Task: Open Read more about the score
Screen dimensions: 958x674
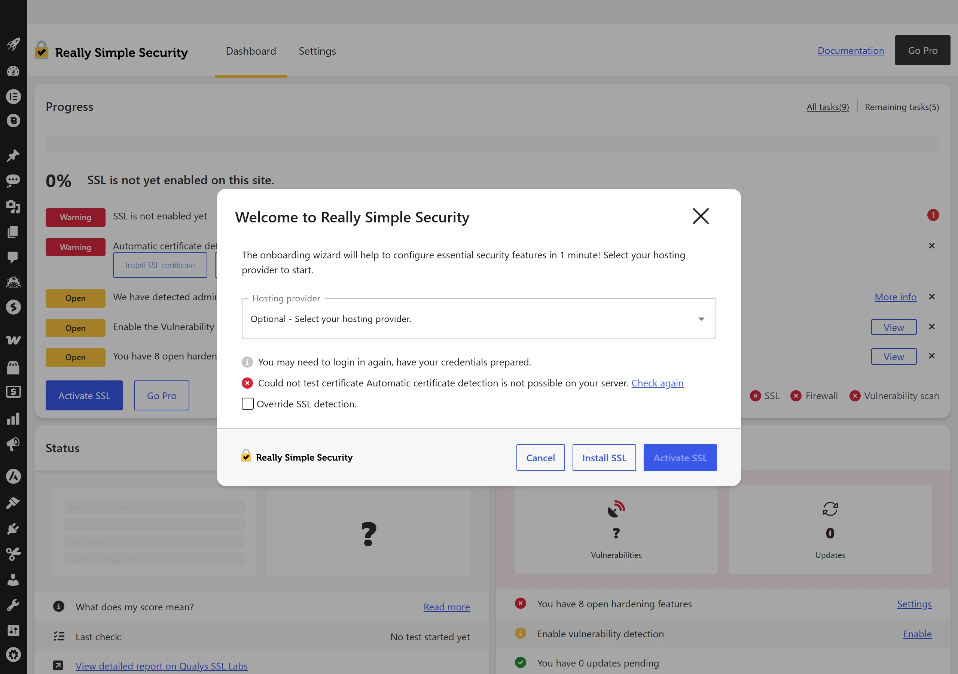Action: point(446,607)
